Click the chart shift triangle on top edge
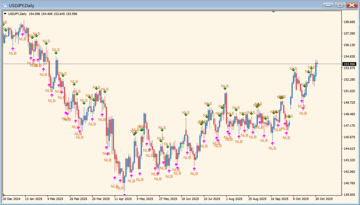The height and width of the screenshot is (205, 360). point(273,12)
